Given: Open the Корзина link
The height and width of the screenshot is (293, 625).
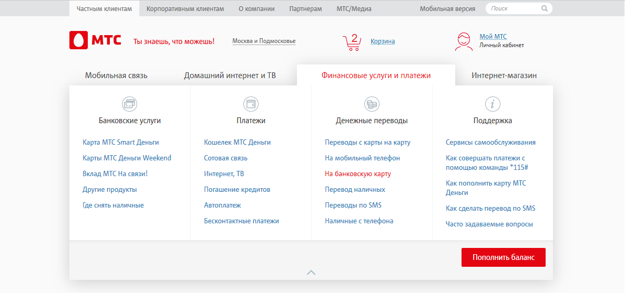Looking at the screenshot, I should [383, 41].
